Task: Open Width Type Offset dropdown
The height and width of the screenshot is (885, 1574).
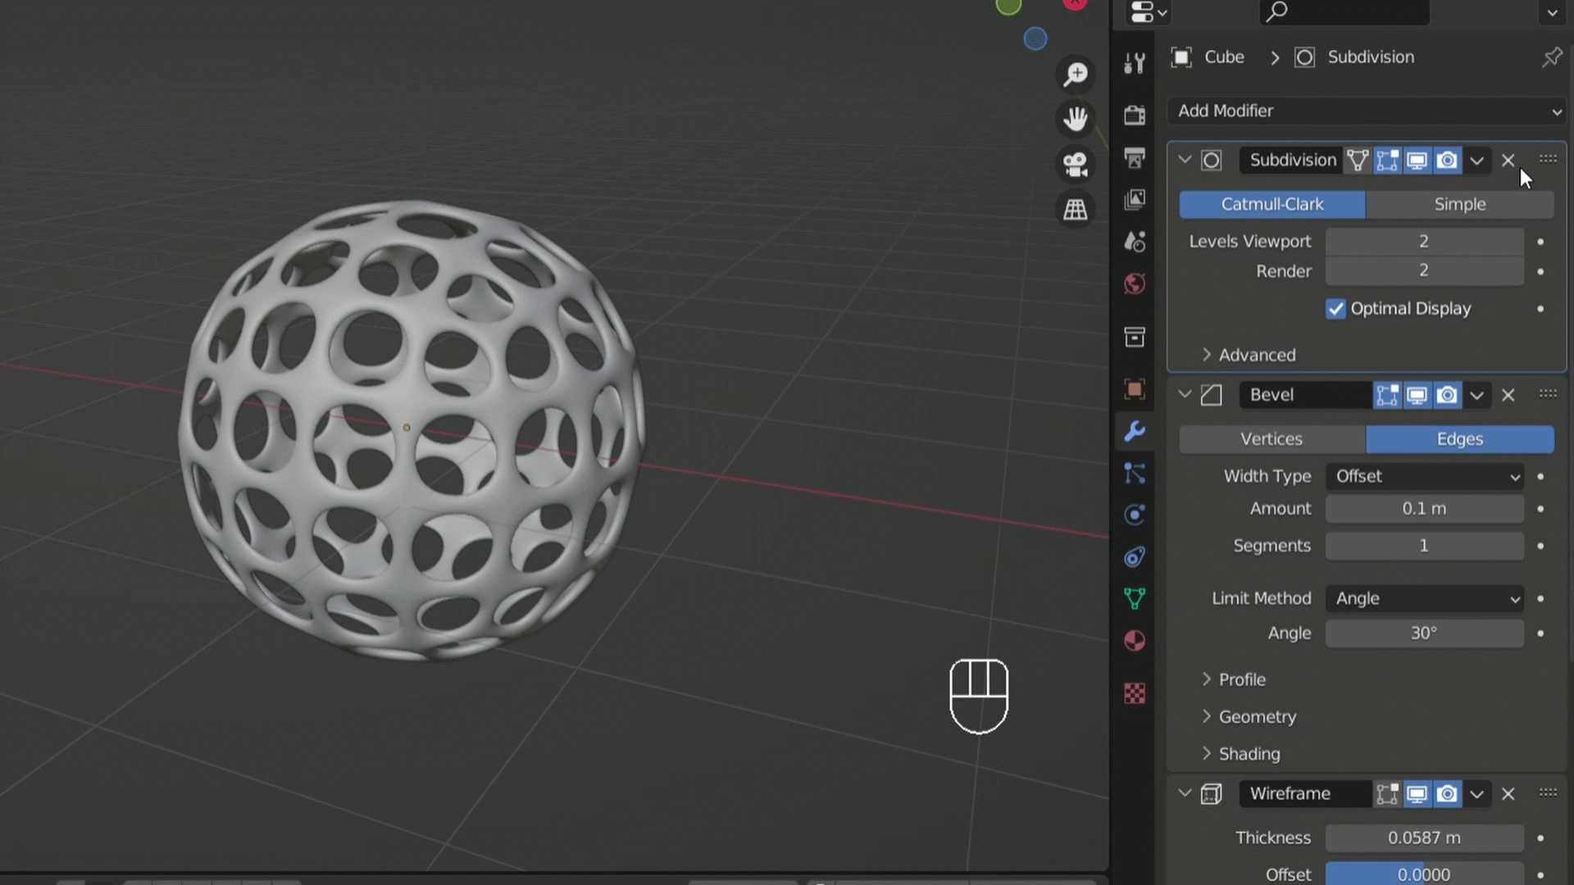Action: (1425, 476)
